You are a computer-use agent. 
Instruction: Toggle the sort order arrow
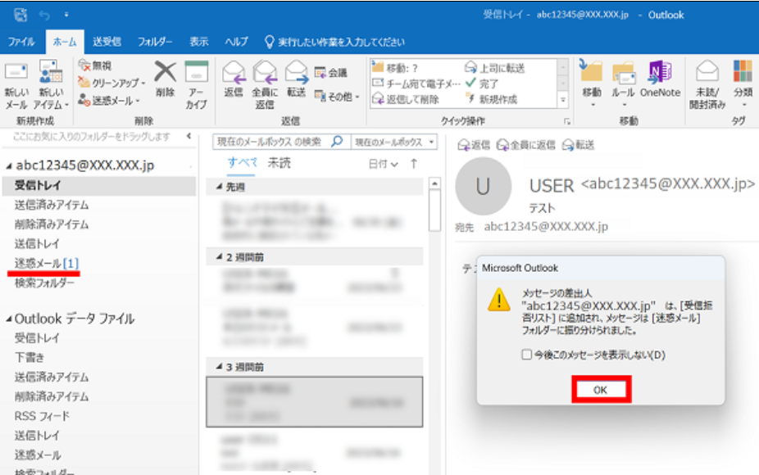click(414, 164)
